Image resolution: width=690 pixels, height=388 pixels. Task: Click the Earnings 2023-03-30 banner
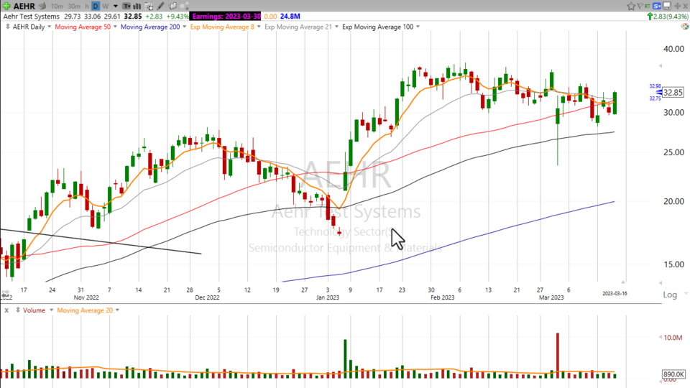pos(225,17)
